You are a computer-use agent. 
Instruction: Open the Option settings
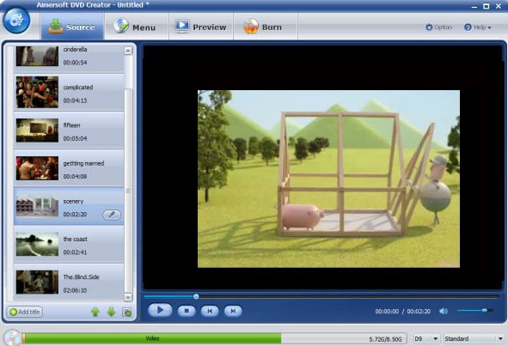pyautogui.click(x=438, y=27)
